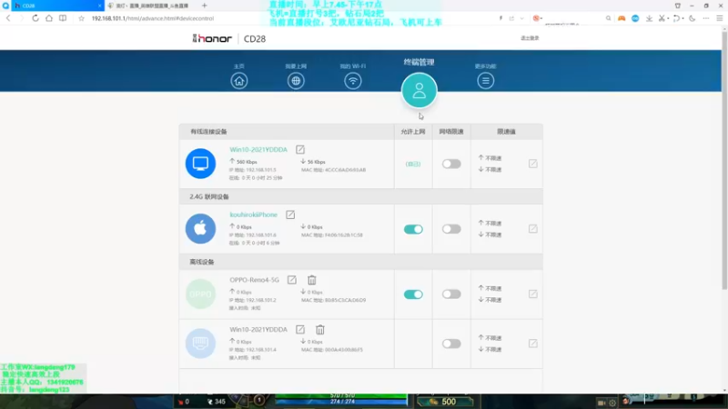This screenshot has width=728, height=409.
Task: Toggle internet access for OPPO-Reno4-5G
Action: point(413,294)
